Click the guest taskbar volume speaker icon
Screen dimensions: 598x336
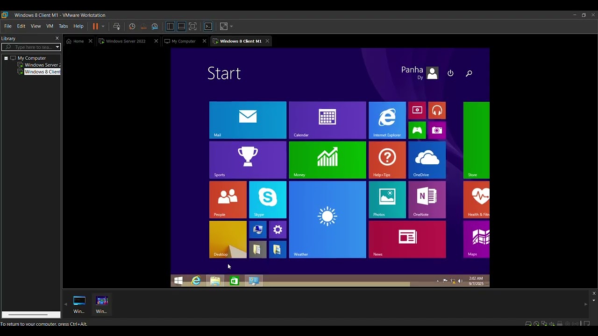[x=460, y=281]
